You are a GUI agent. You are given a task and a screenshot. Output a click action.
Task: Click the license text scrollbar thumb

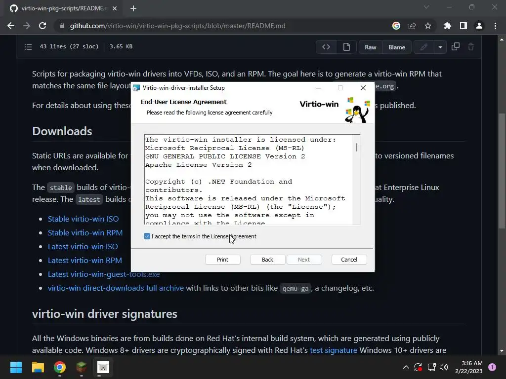[356, 147]
